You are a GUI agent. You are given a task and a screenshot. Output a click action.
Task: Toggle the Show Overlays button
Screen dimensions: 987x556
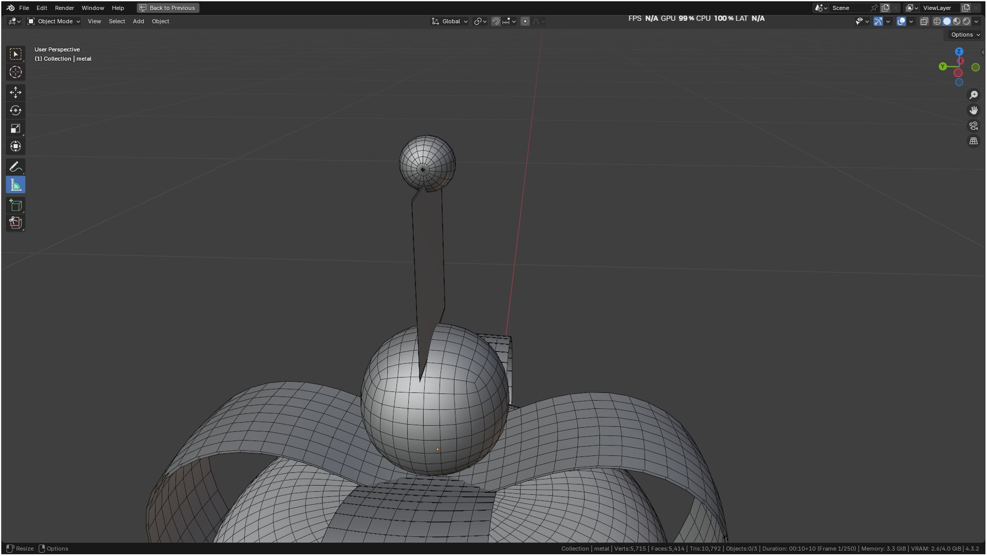[x=901, y=21]
